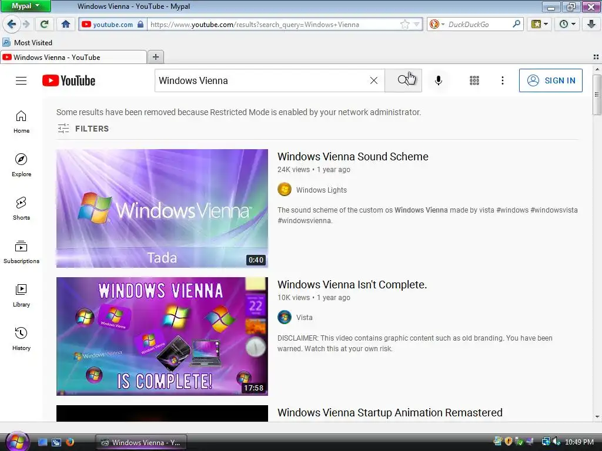Click the padlock site security icon
This screenshot has height=451, width=602.
tap(141, 24)
